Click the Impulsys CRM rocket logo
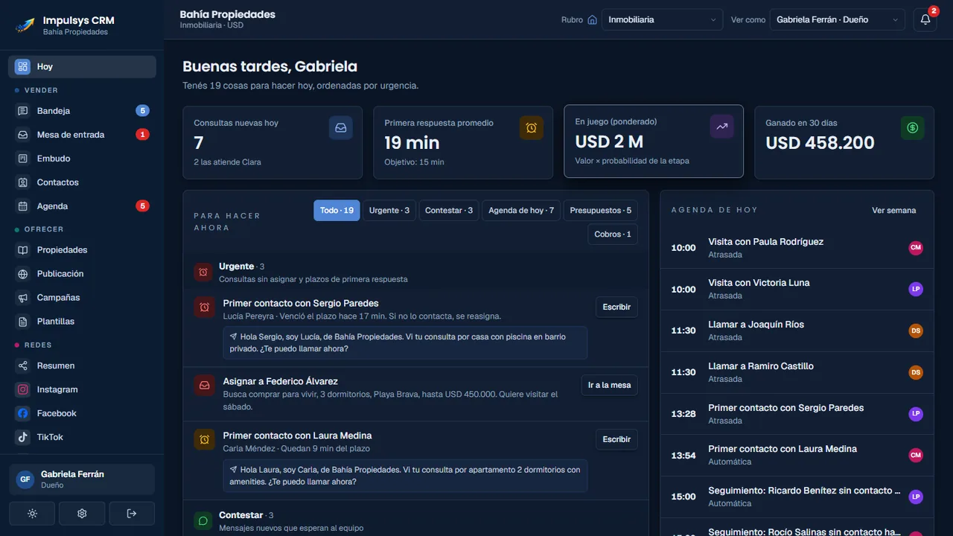The height and width of the screenshot is (536, 953). (x=25, y=25)
